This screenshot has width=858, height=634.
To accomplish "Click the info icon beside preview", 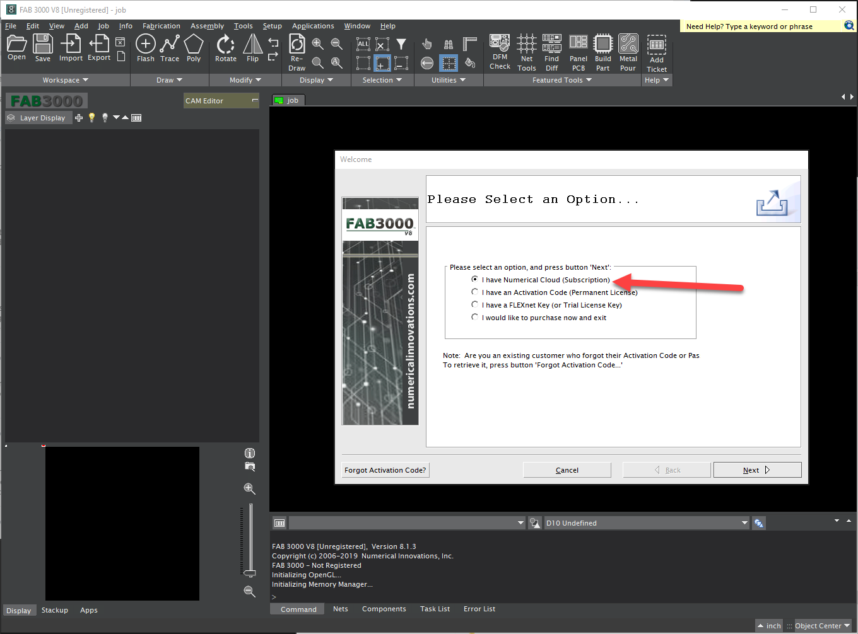I will pyautogui.click(x=250, y=453).
